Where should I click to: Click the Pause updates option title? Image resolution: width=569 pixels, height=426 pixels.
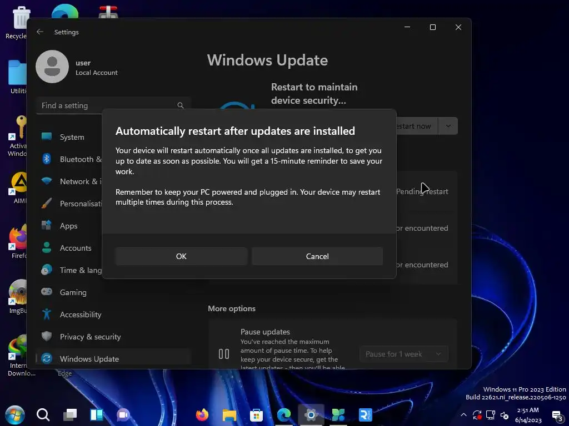[265, 332]
